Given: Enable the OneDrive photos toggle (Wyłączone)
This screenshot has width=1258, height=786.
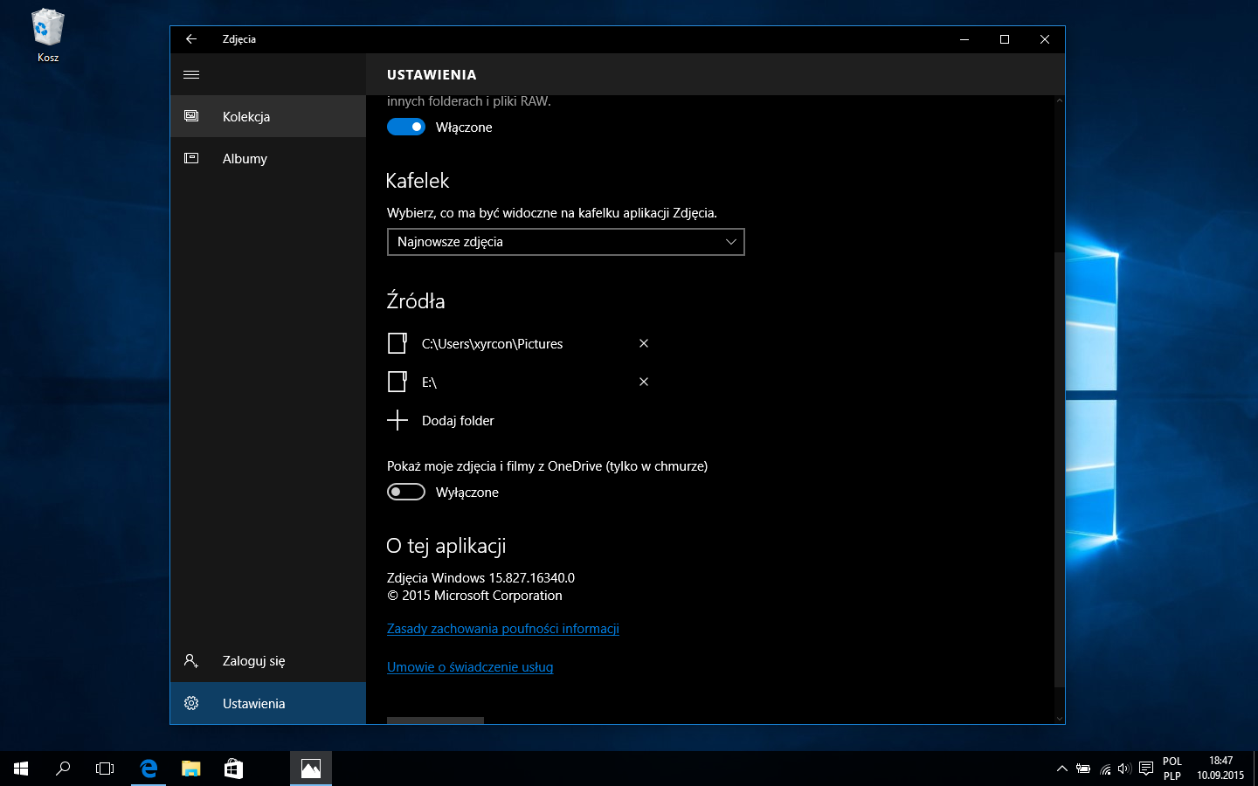Looking at the screenshot, I should point(406,492).
